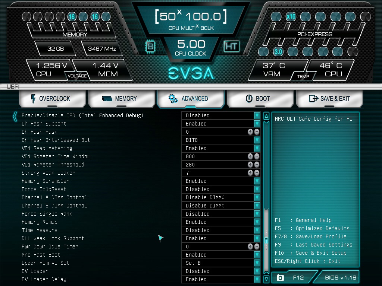Select the Strong Weak Leaker setting label

click(48, 173)
